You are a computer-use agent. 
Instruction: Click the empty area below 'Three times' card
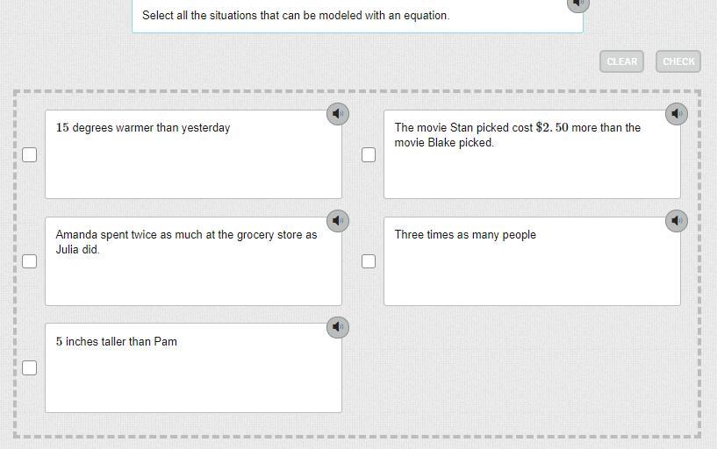(x=532, y=368)
